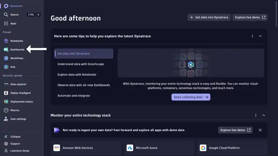Click the Deploy OneAgent icon
The height and width of the screenshot is (156, 278).
[x=6, y=93]
